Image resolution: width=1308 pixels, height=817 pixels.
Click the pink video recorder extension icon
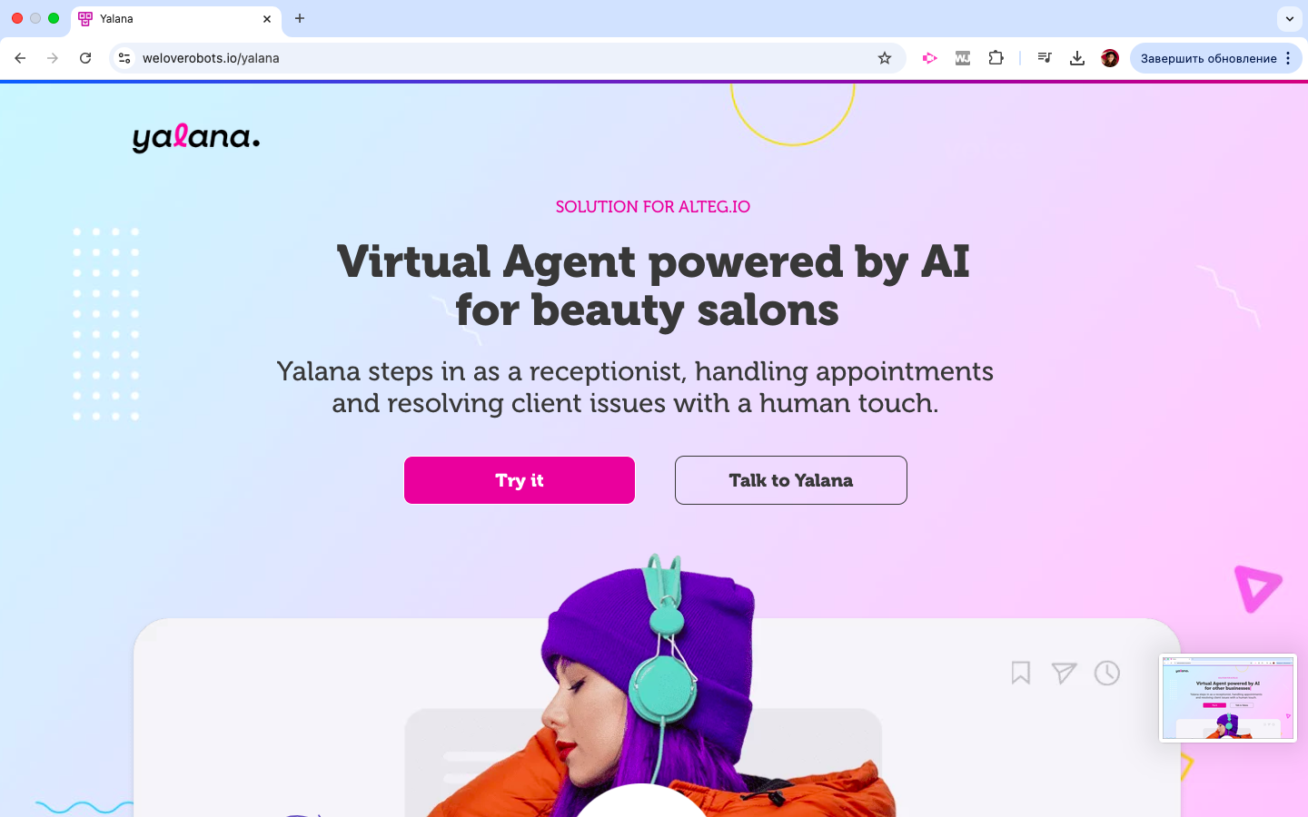(929, 58)
